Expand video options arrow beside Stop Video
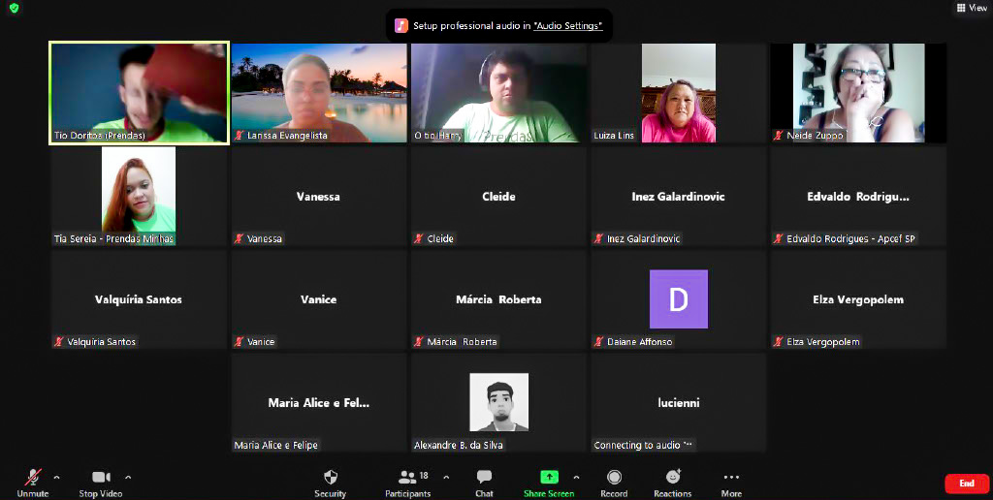Image resolution: width=993 pixels, height=500 pixels. click(128, 477)
